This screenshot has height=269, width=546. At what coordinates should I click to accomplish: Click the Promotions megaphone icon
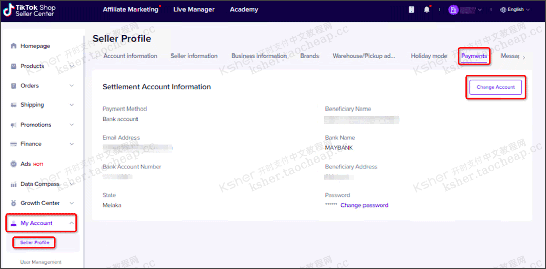click(x=14, y=125)
